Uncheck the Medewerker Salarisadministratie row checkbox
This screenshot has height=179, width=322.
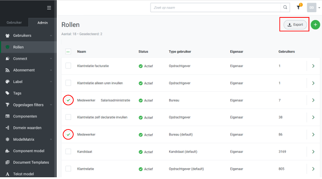68,100
